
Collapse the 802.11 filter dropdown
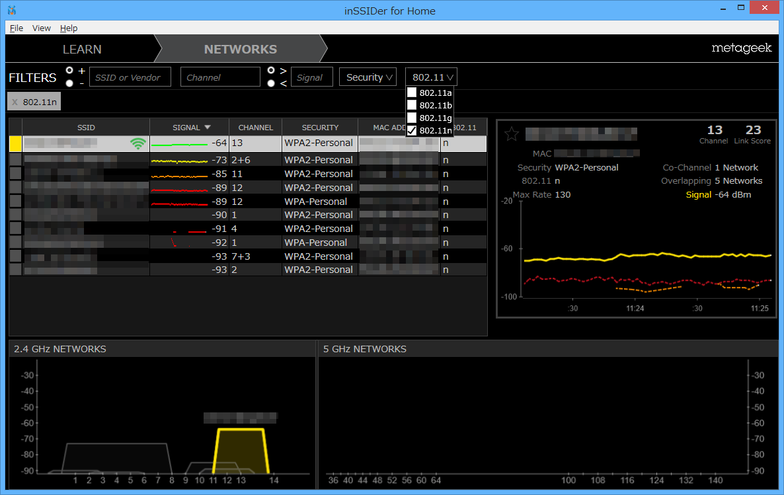click(432, 77)
